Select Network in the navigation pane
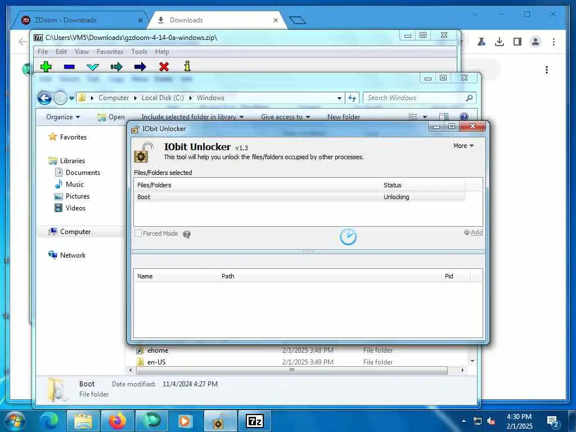Screen dimensions: 576x432 coord(73,255)
